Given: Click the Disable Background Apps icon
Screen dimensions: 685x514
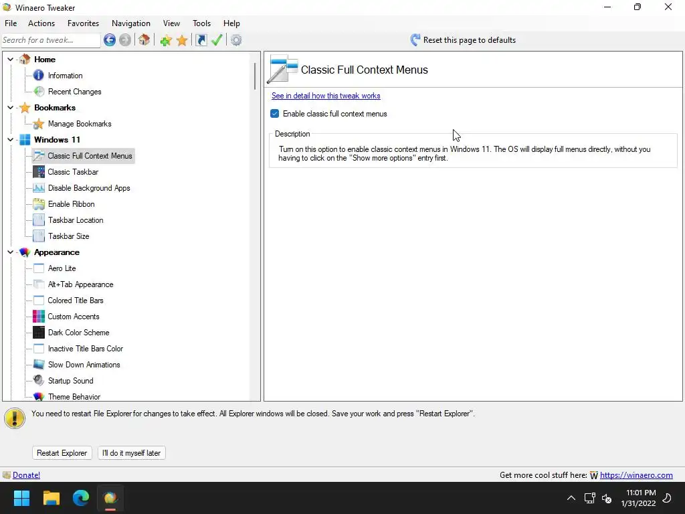Looking at the screenshot, I should [38, 188].
